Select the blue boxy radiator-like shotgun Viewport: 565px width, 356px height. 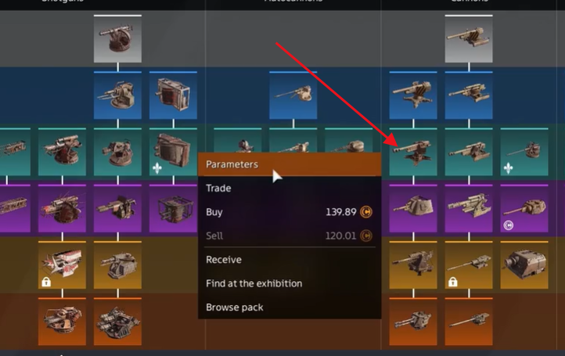pos(173,95)
